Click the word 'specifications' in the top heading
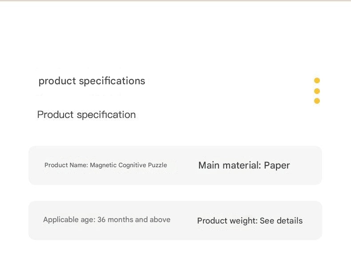 tap(112, 81)
